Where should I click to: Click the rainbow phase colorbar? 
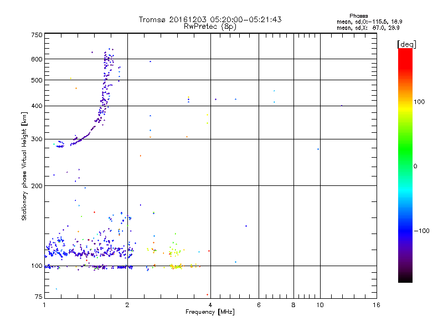[x=405, y=165]
